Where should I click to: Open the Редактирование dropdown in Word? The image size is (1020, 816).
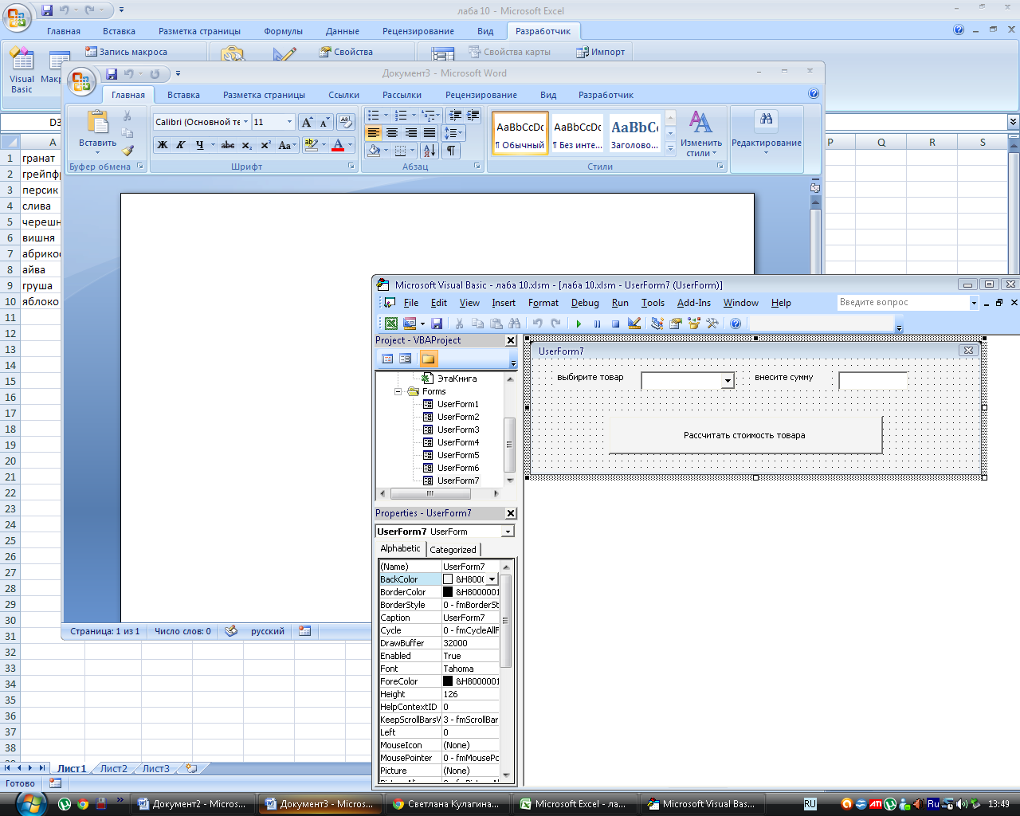(767, 135)
